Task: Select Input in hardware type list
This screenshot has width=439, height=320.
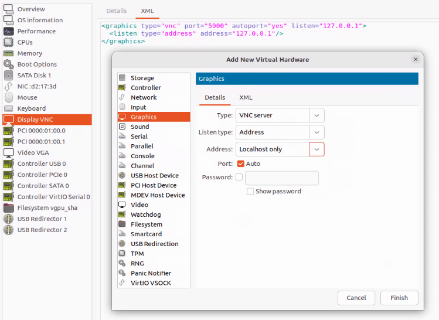Action: (x=154, y=107)
